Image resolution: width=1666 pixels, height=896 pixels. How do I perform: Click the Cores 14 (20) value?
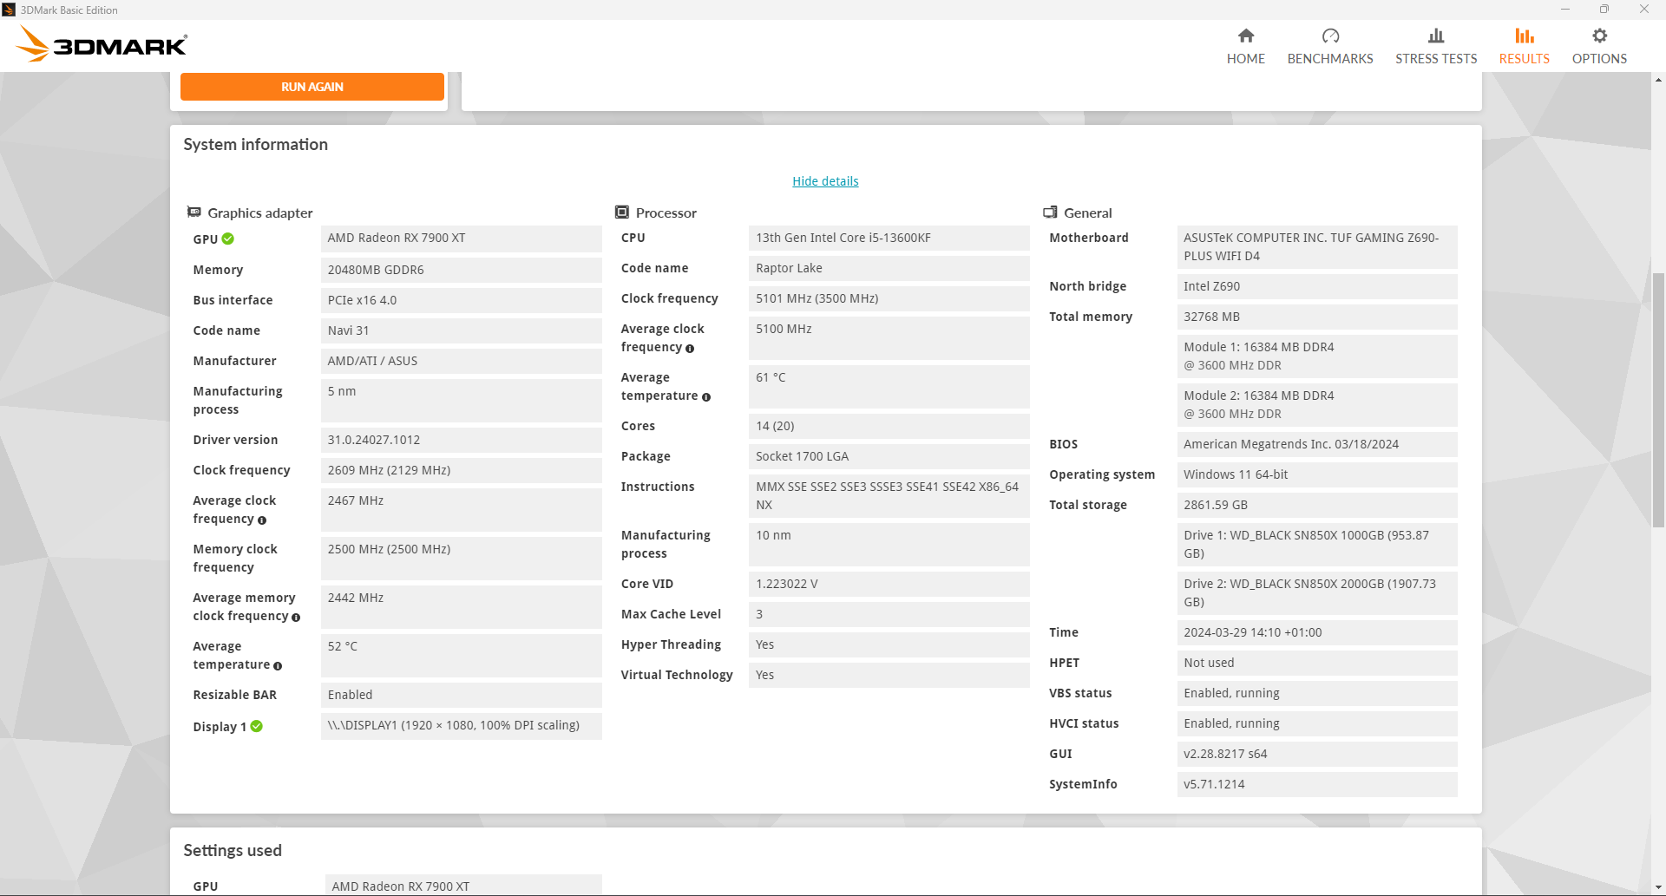tap(889, 426)
